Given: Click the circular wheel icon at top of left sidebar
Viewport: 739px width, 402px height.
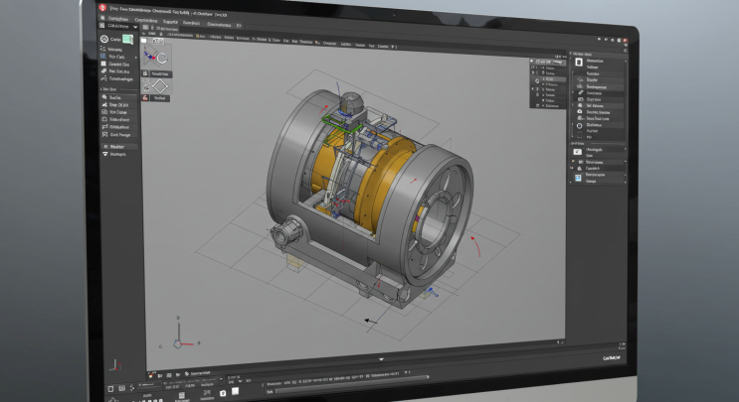Looking at the screenshot, I should coord(104,39).
